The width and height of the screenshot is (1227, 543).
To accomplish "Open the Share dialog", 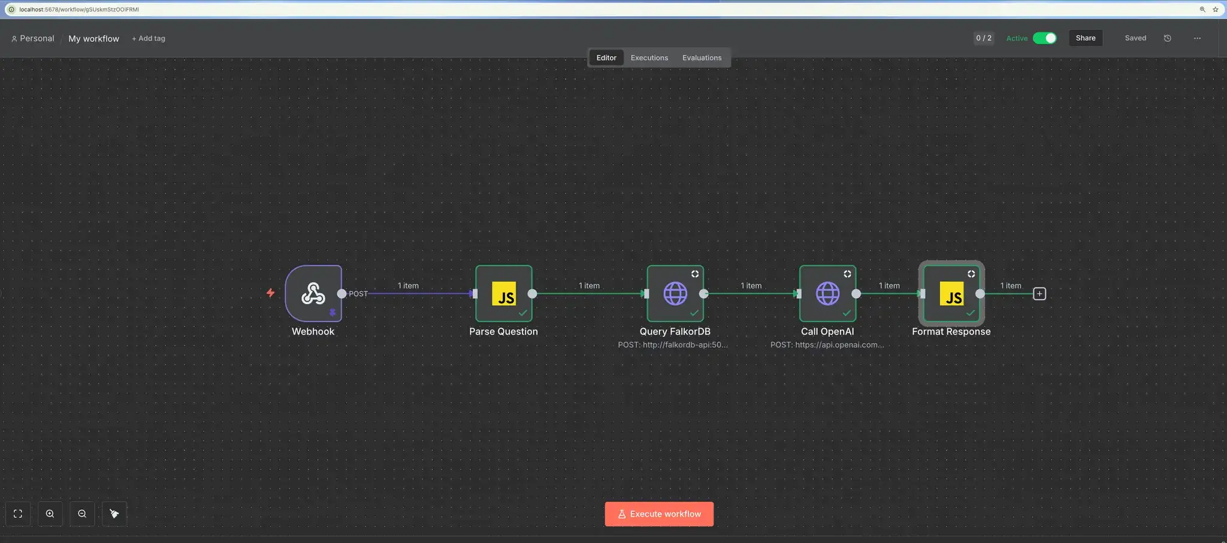I will tap(1085, 38).
